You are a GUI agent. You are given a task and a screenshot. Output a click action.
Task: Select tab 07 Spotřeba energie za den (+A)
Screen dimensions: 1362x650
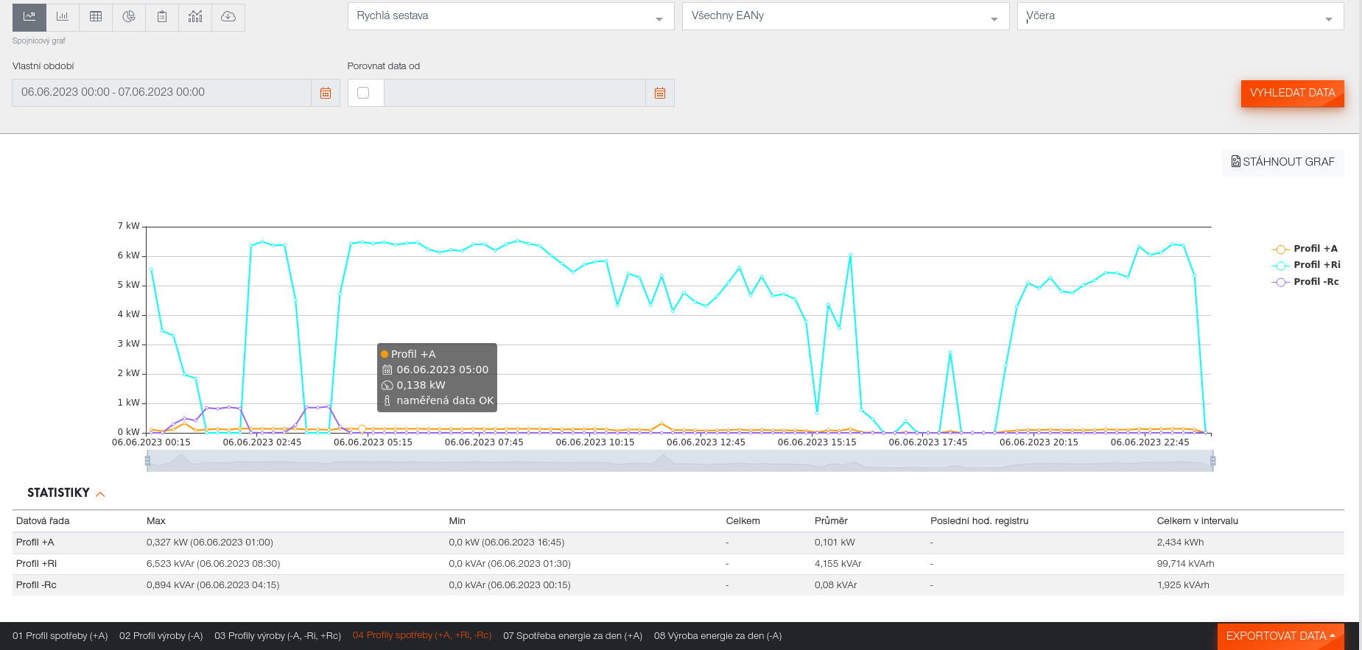(572, 636)
